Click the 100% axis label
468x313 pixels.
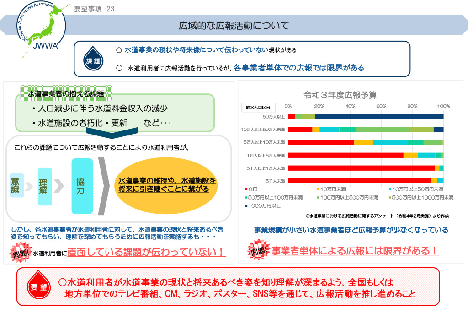[443, 106]
